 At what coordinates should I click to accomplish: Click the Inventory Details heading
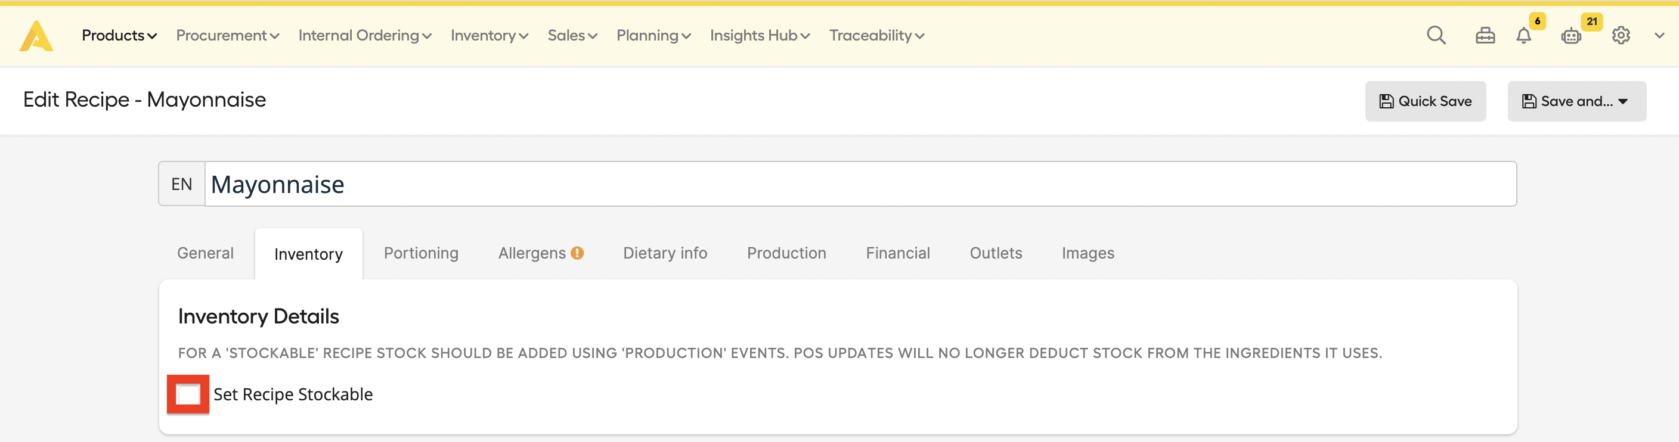point(258,316)
